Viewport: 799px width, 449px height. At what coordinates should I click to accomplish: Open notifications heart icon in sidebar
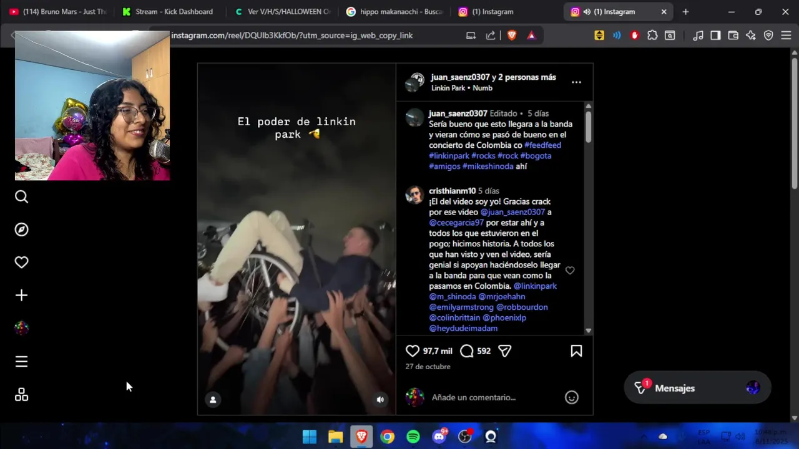[x=21, y=263]
